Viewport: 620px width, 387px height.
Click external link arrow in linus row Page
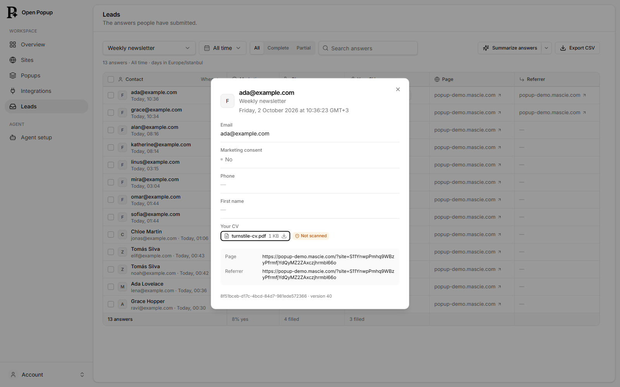[x=499, y=165]
